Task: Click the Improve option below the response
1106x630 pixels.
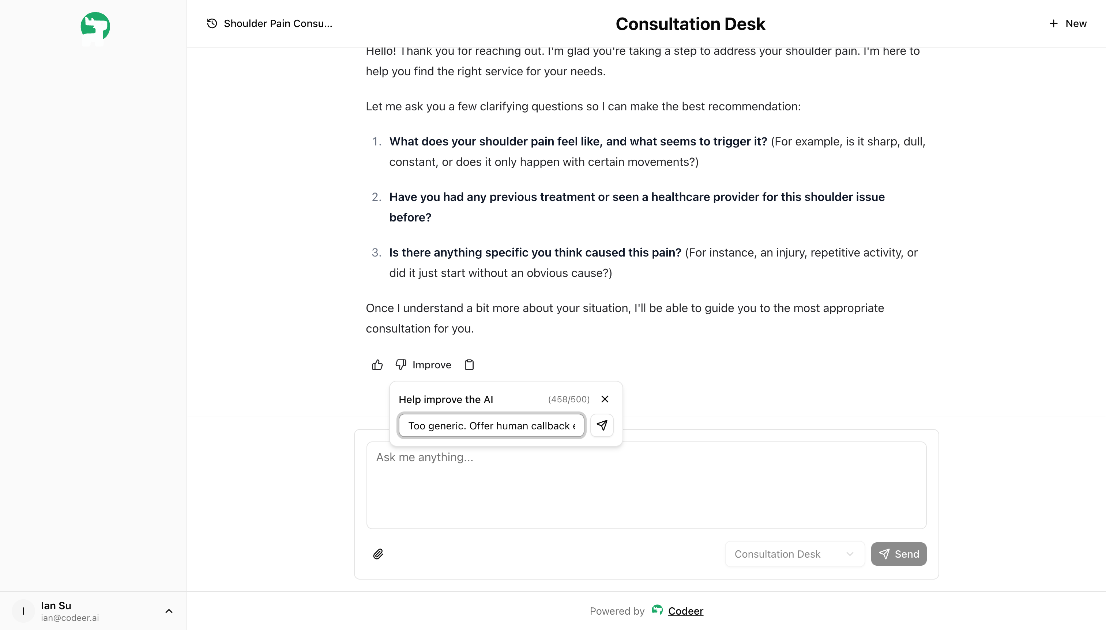Action: point(431,365)
